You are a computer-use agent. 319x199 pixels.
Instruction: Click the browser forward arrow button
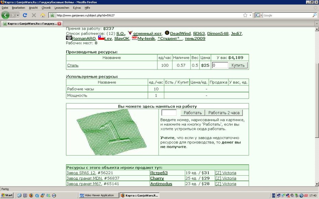[13, 15]
